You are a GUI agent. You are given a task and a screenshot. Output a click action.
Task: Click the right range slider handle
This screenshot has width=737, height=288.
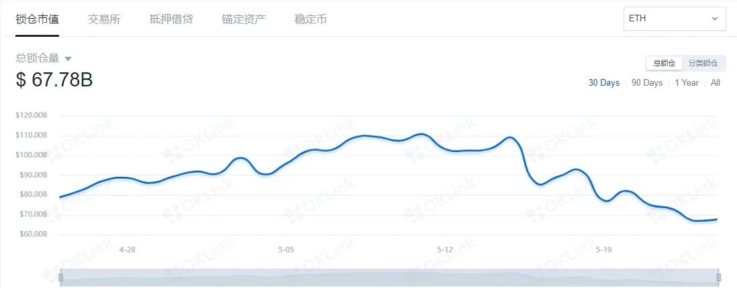718,277
